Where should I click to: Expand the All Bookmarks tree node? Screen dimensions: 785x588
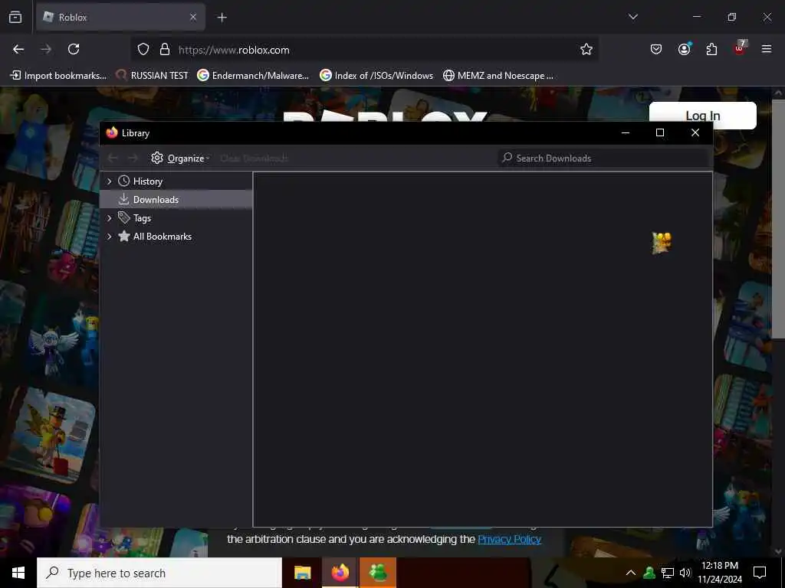pos(109,237)
